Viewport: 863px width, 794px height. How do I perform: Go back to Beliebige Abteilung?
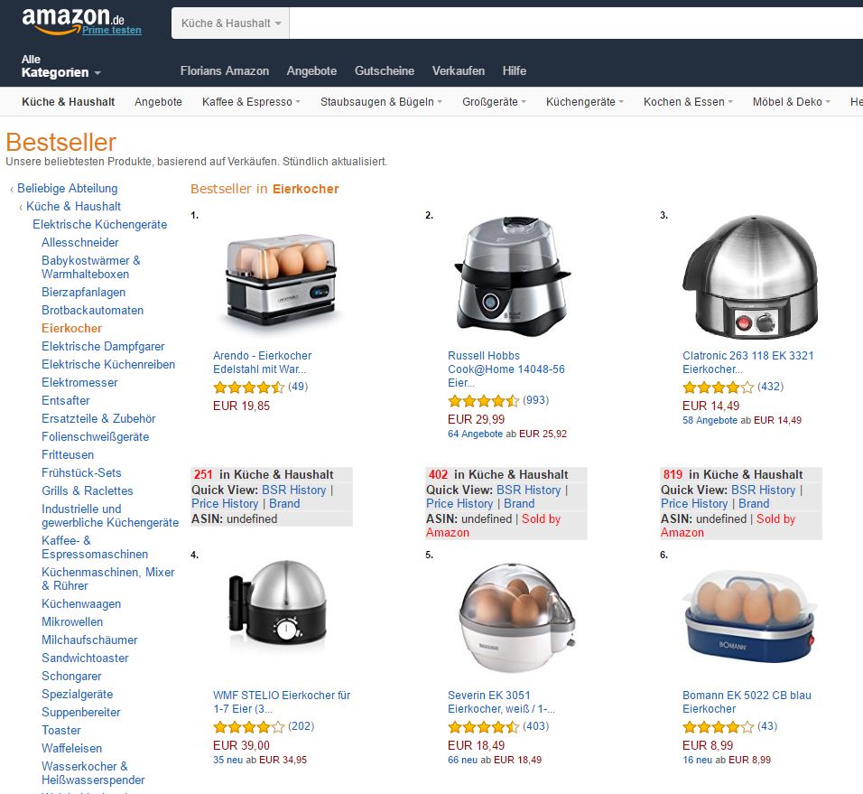click(x=67, y=188)
